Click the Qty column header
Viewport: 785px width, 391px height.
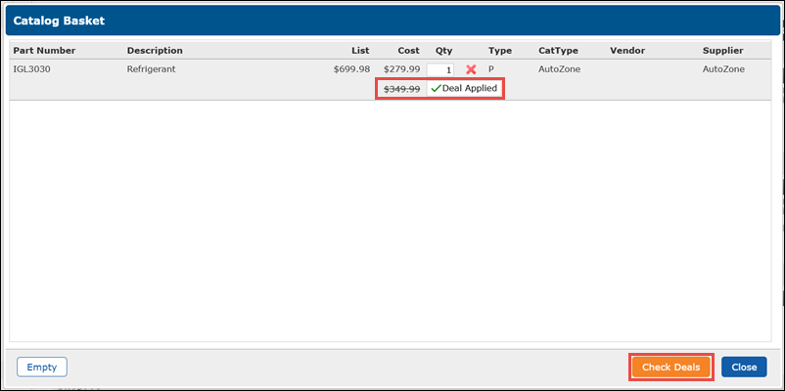(443, 50)
